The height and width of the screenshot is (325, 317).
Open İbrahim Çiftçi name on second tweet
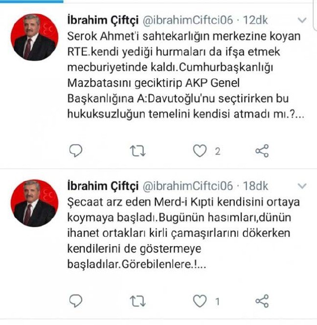(103, 186)
